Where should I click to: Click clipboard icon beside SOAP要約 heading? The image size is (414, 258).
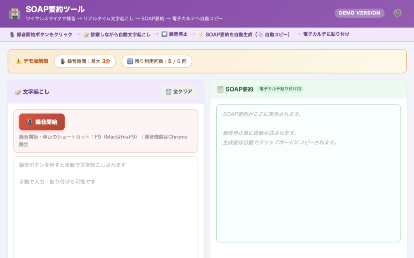[220, 89]
